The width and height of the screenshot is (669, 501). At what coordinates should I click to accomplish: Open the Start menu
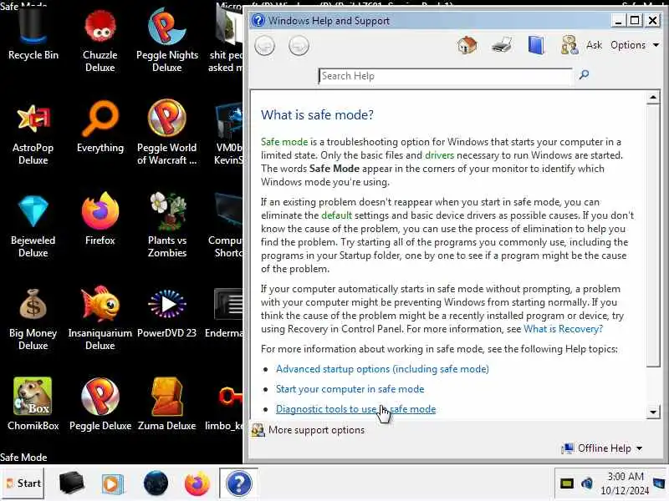pos(23,483)
